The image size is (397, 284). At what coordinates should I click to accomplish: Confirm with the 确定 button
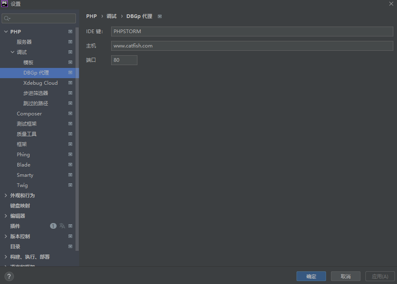point(311,276)
